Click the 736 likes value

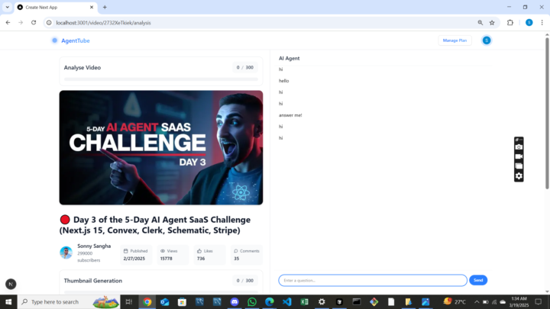[x=201, y=259]
